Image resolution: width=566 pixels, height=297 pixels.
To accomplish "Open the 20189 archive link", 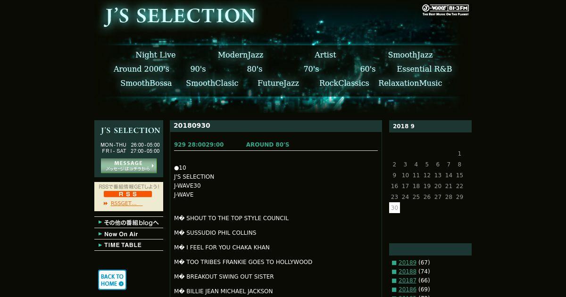I will (408, 263).
